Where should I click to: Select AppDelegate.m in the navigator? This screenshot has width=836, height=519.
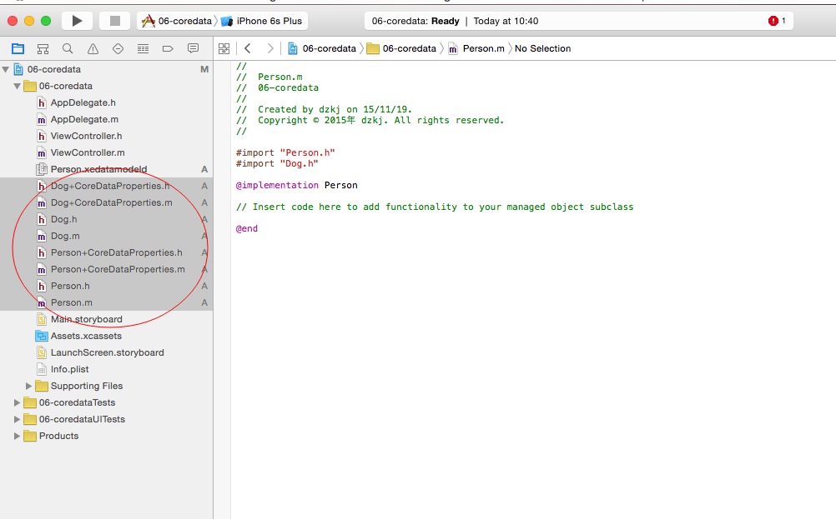tap(84, 119)
